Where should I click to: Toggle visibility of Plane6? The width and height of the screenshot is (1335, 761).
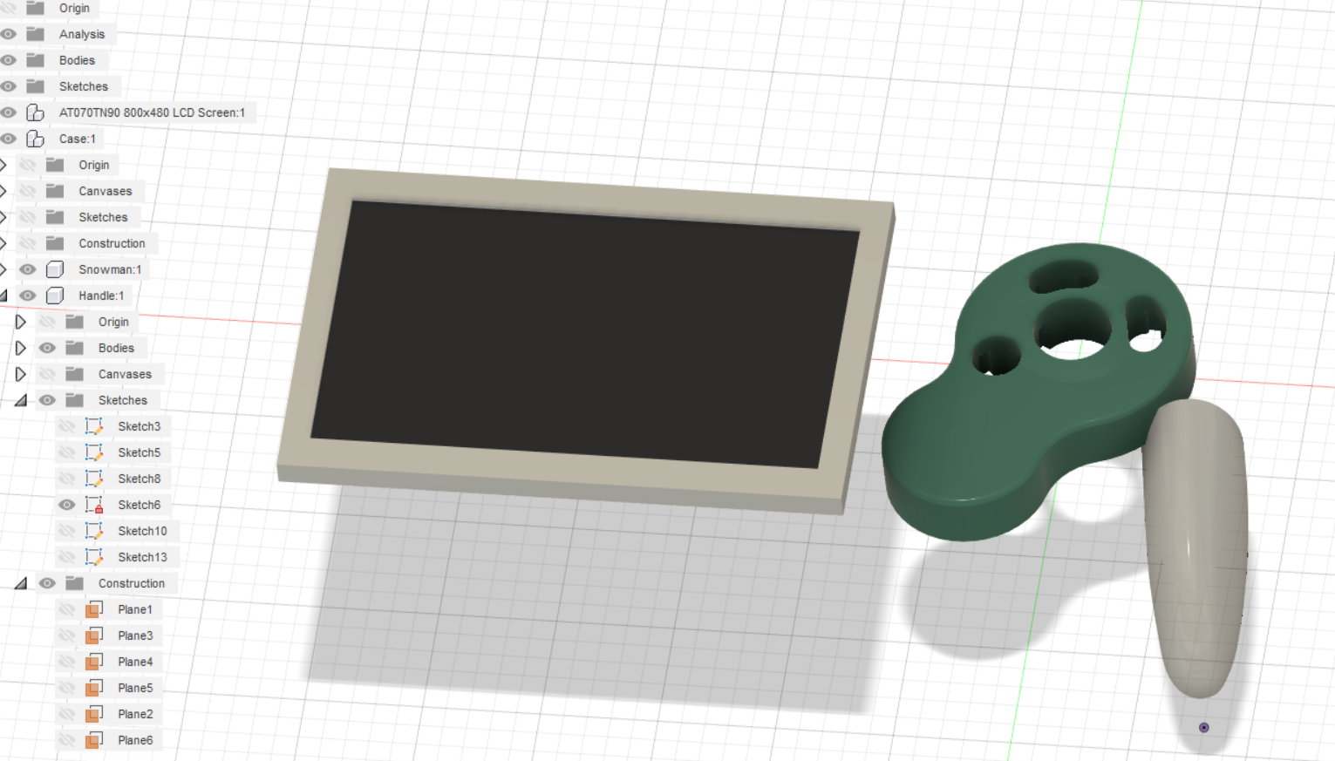pyautogui.click(x=67, y=740)
